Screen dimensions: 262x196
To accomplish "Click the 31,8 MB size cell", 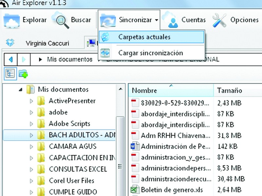I will (229, 136).
